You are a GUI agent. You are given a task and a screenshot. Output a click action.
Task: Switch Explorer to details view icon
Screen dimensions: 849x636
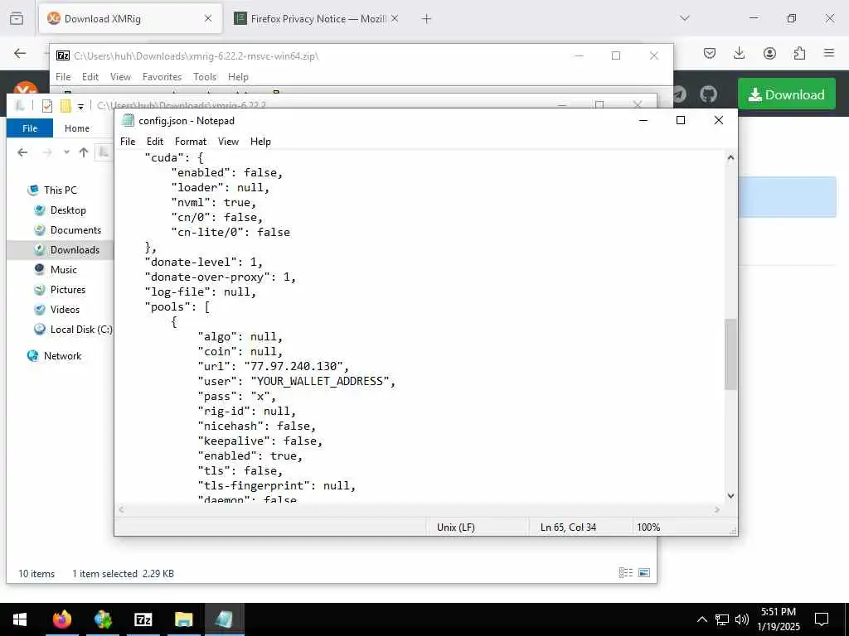pos(626,573)
